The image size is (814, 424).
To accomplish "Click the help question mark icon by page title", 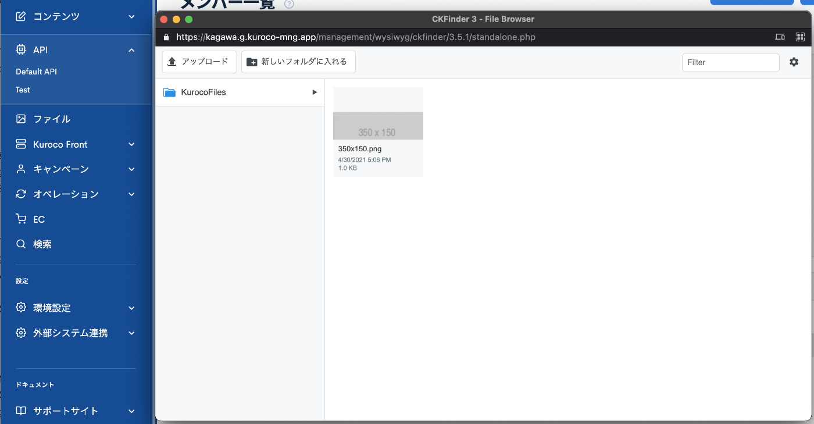I will pos(289,4).
